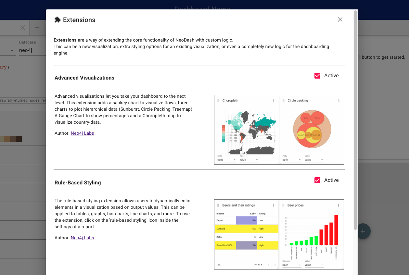Open the Beer prices card options menu
Image resolution: width=409 pixels, height=275 pixels.
(x=339, y=205)
